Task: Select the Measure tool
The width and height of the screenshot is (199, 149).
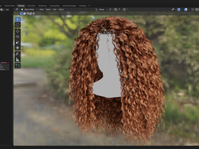Action: (x=17, y=60)
